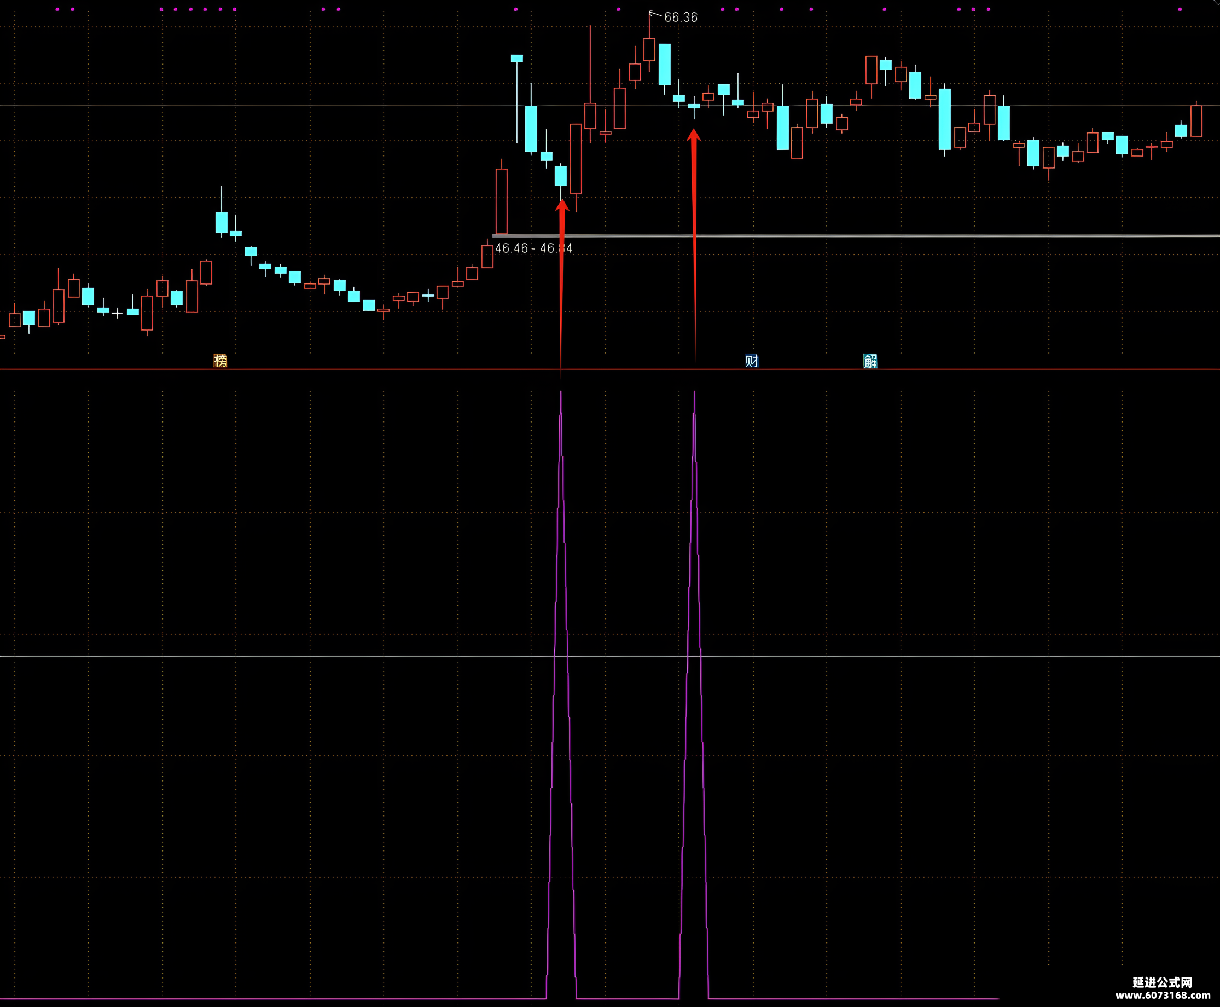This screenshot has width=1220, height=1007.
Task: Click the first red signal arrow head
Action: [x=561, y=206]
